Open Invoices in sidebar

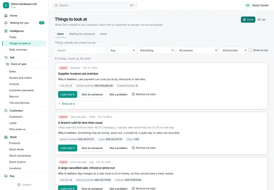point(14,84)
